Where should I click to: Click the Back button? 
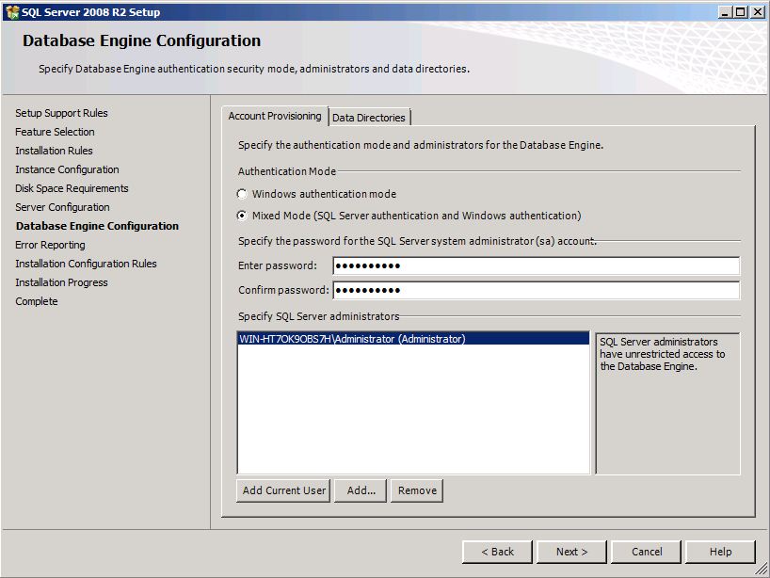(497, 552)
